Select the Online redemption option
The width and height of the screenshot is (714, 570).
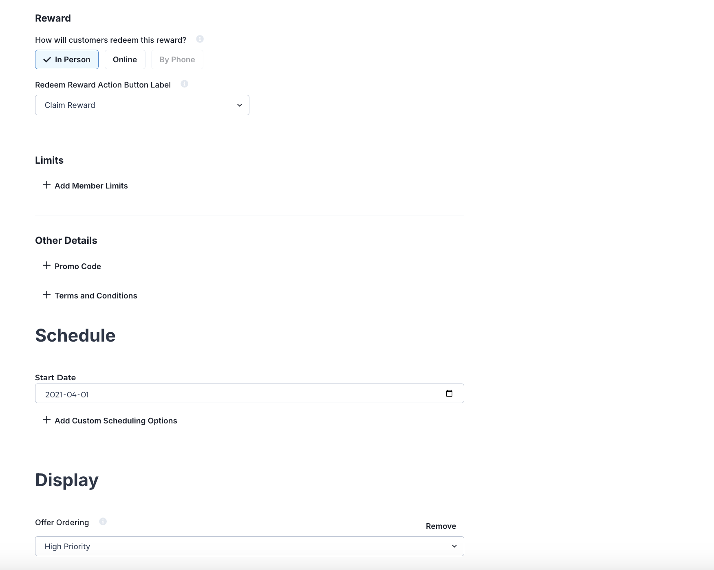(125, 59)
